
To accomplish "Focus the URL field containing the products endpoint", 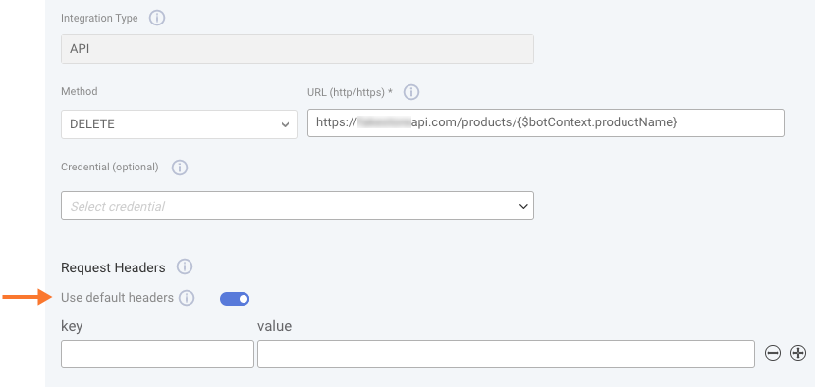I will pyautogui.click(x=546, y=122).
